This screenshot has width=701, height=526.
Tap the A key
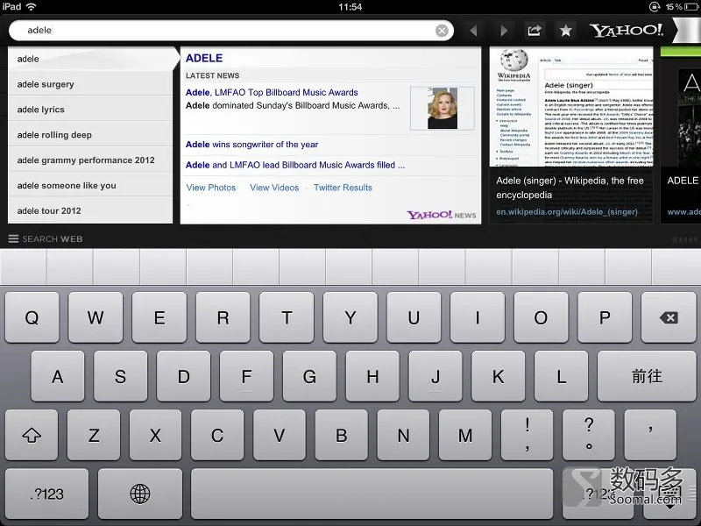[57, 376]
